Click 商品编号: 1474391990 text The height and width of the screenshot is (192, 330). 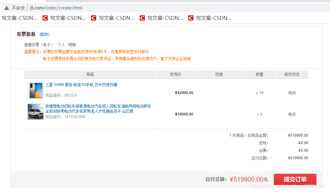click(65, 117)
